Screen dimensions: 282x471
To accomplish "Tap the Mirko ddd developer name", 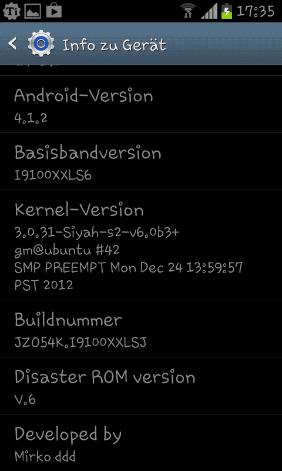I will [x=45, y=457].
